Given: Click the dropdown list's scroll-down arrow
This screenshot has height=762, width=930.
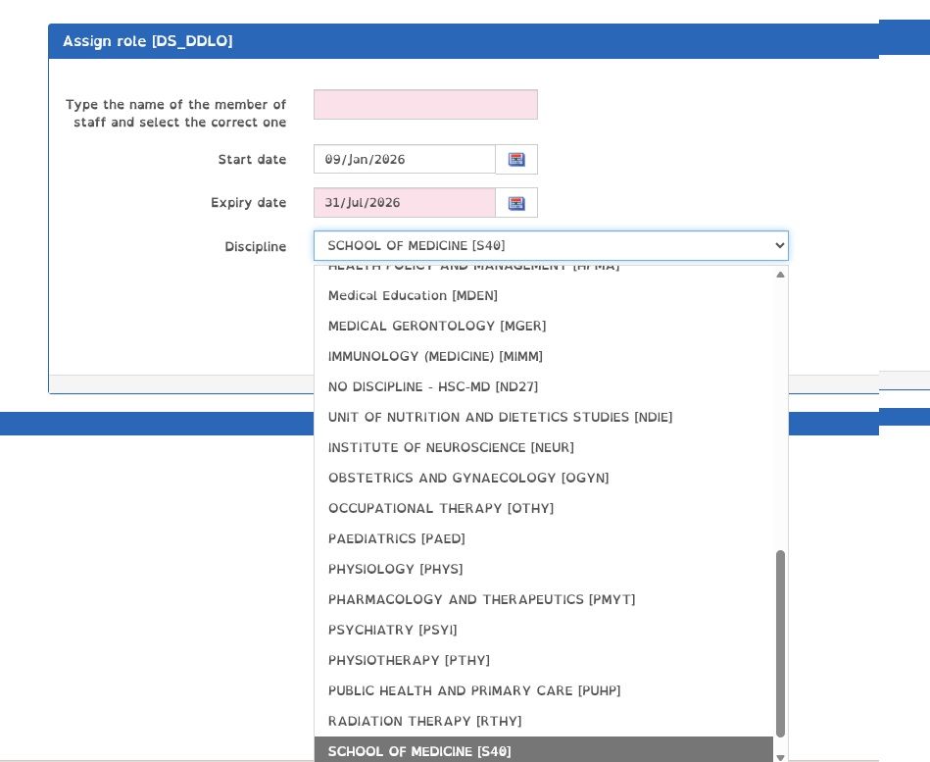Looking at the screenshot, I should coord(780,756).
